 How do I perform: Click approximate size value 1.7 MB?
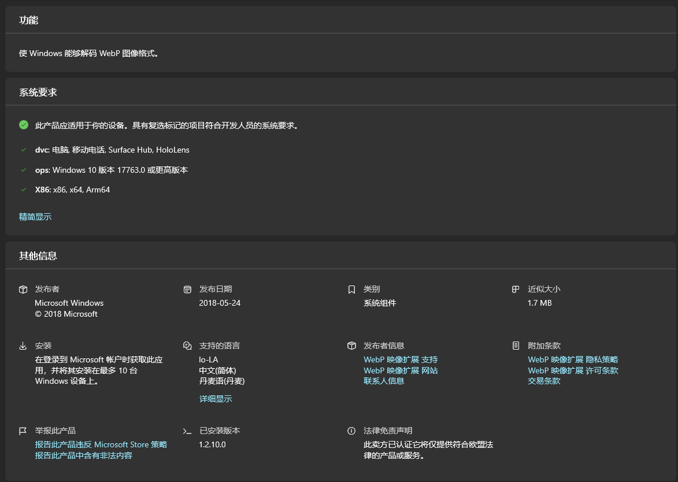(540, 303)
